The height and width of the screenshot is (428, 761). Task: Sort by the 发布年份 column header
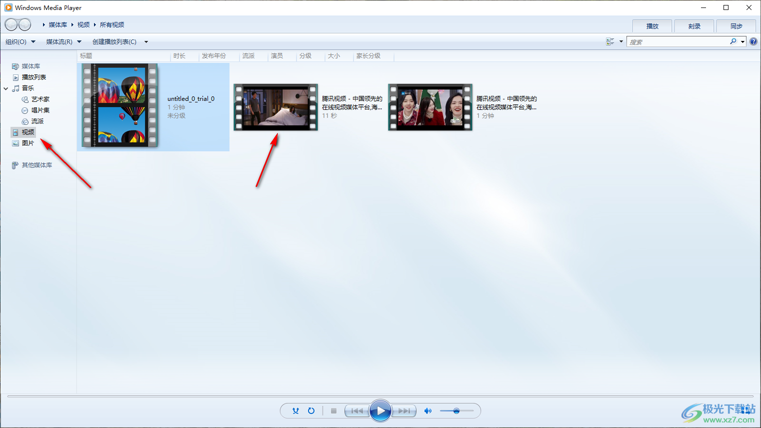214,56
